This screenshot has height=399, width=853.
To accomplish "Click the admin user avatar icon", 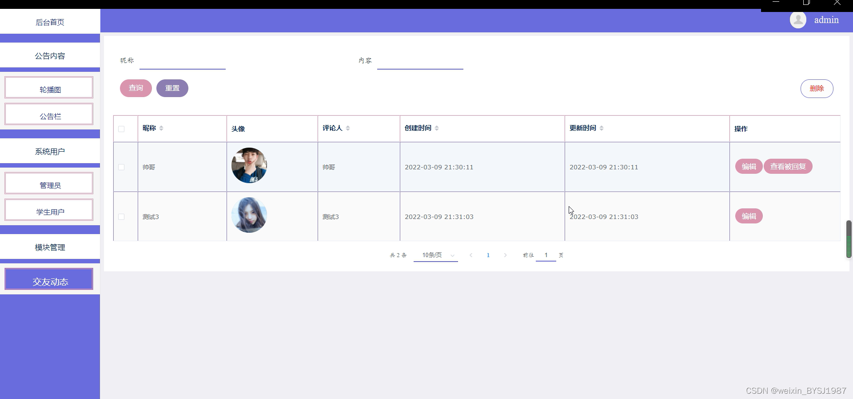I will pyautogui.click(x=798, y=20).
